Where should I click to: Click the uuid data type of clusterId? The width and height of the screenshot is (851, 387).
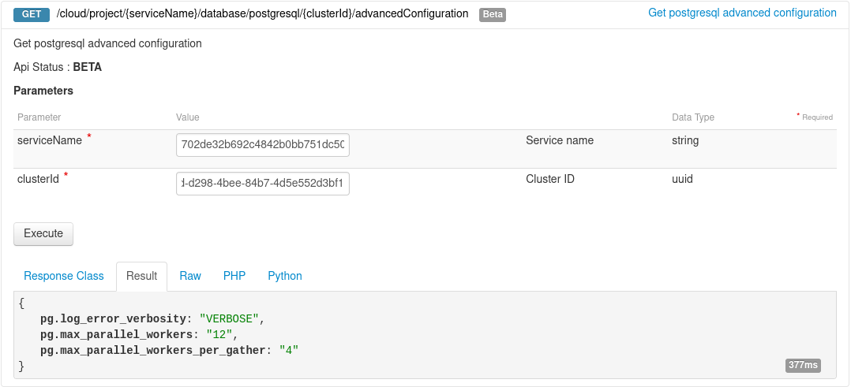(x=682, y=179)
